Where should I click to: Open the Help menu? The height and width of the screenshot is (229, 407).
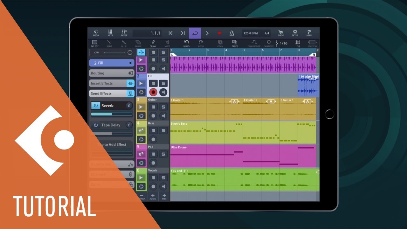coord(309,33)
